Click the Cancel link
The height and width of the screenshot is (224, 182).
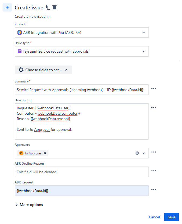154,217
